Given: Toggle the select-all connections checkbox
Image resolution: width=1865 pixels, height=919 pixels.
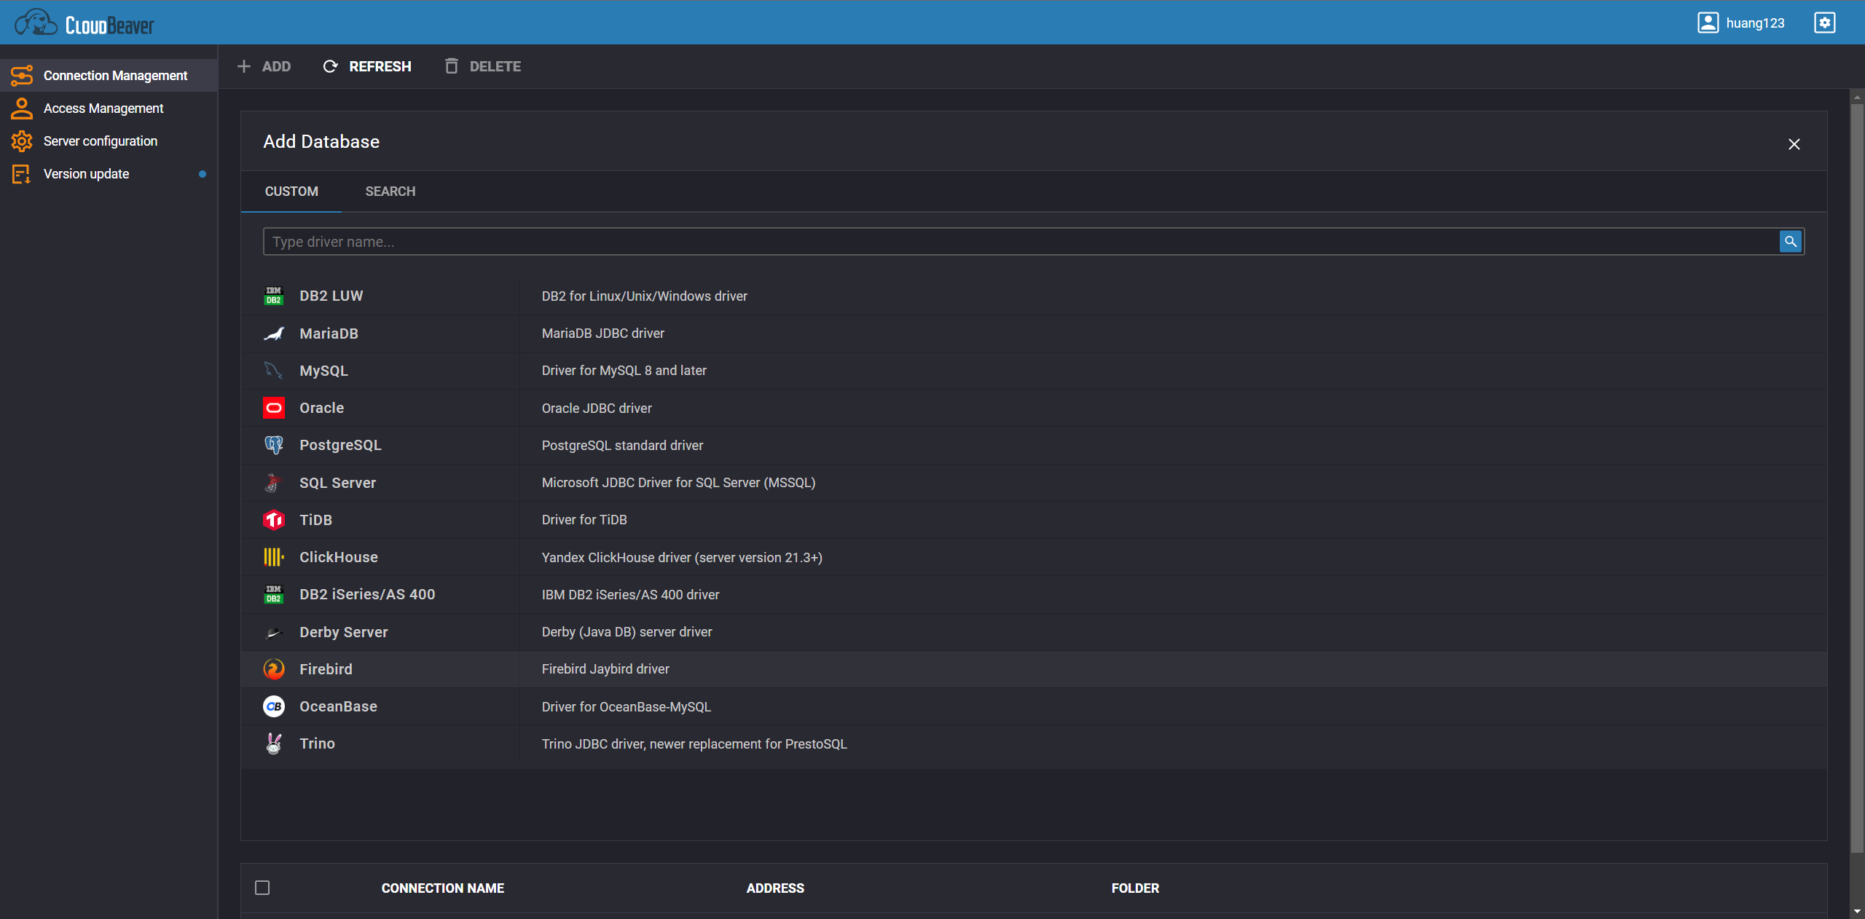Looking at the screenshot, I should [262, 888].
